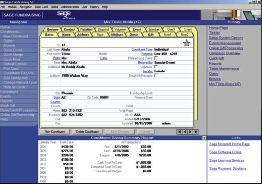Open the Basic Card menu
This screenshot has height=184, width=262.
click(x=41, y=7)
